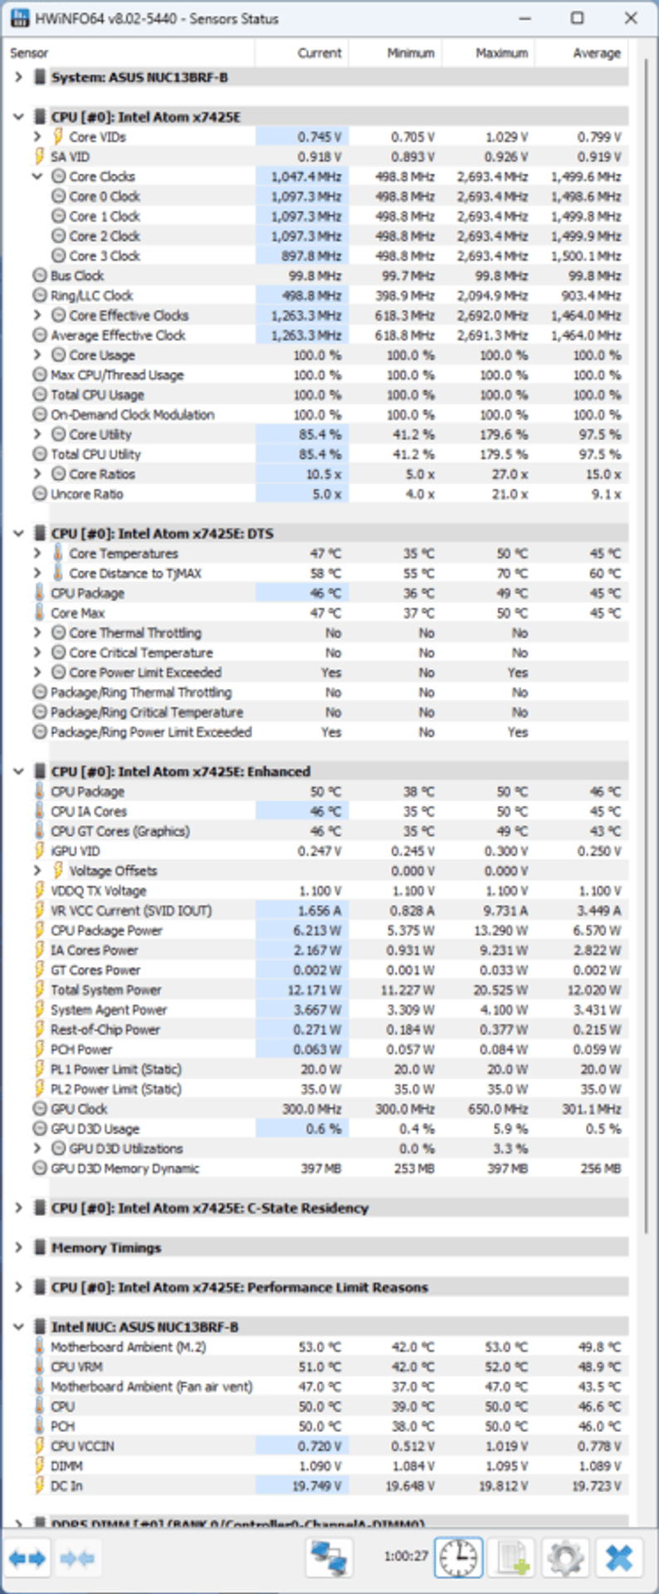Screen dimensions: 659x1594
Task: Collapse the CPU [#0]: Intel Atom x7425E group
Action: pyautogui.click(x=18, y=117)
